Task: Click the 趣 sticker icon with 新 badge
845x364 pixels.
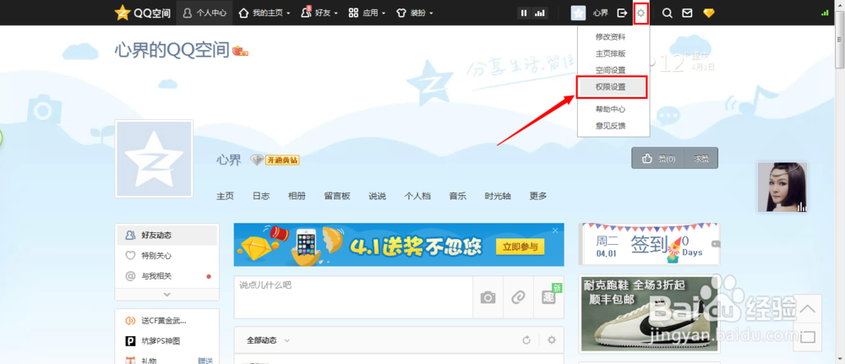Action: coord(548,296)
